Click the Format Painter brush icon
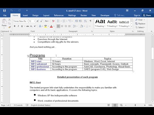 point(9,27)
